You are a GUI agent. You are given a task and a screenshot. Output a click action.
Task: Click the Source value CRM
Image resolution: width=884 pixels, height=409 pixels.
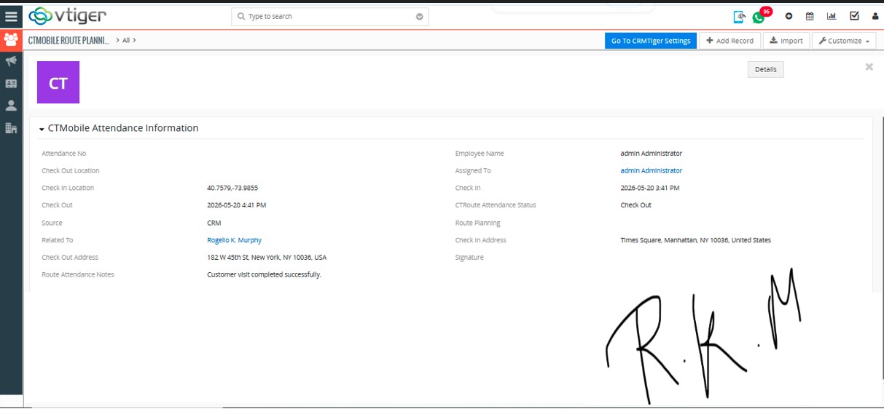214,223
